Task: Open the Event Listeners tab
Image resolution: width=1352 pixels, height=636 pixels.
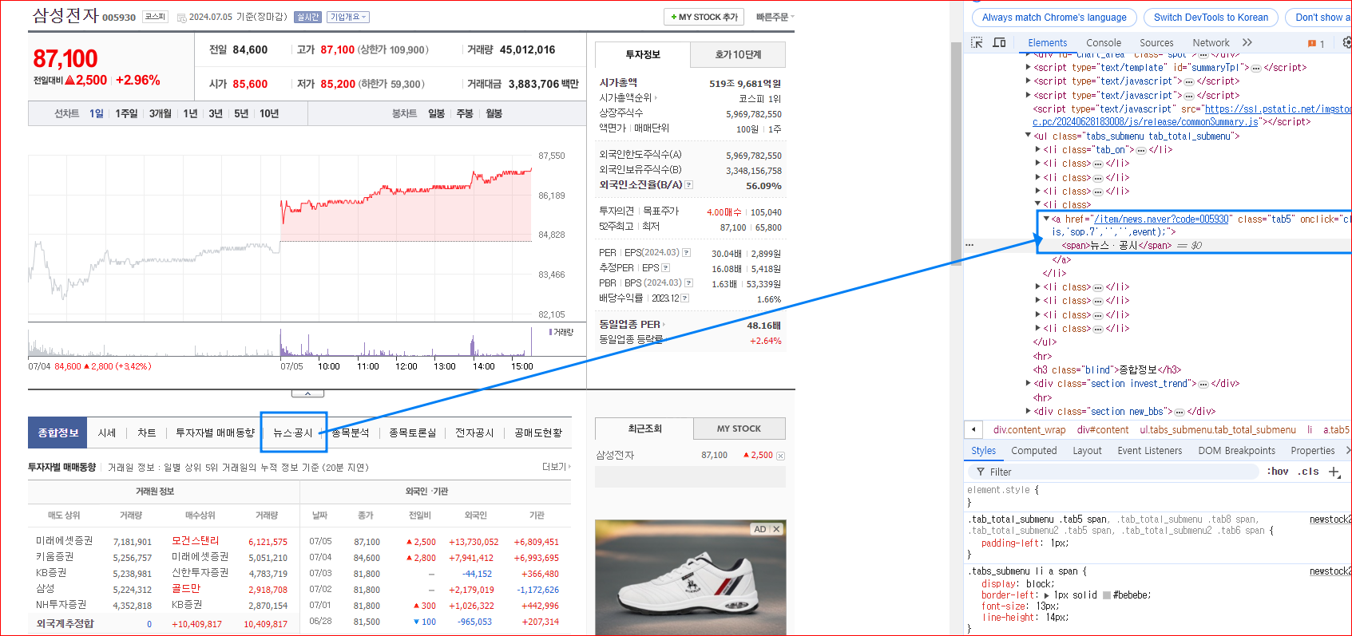Action: [x=1150, y=451]
